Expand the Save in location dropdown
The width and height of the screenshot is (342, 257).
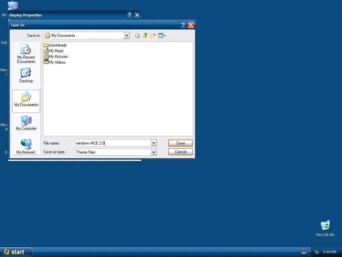(x=127, y=35)
